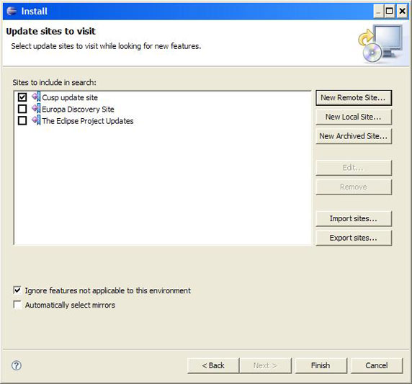
Task: Maximize the Install window
Action: pos(390,12)
